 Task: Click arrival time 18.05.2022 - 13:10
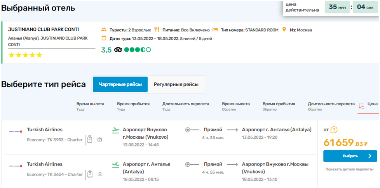click(260, 179)
